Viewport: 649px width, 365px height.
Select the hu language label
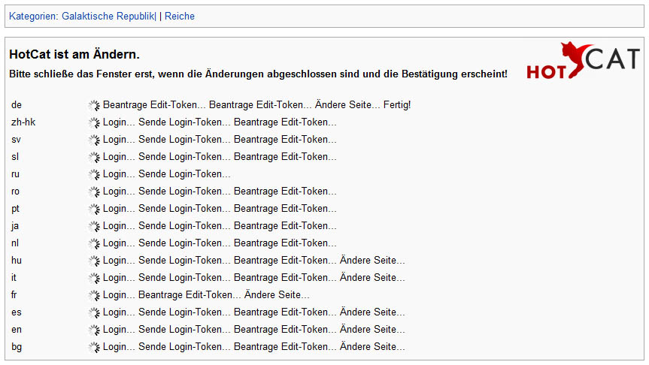17,261
